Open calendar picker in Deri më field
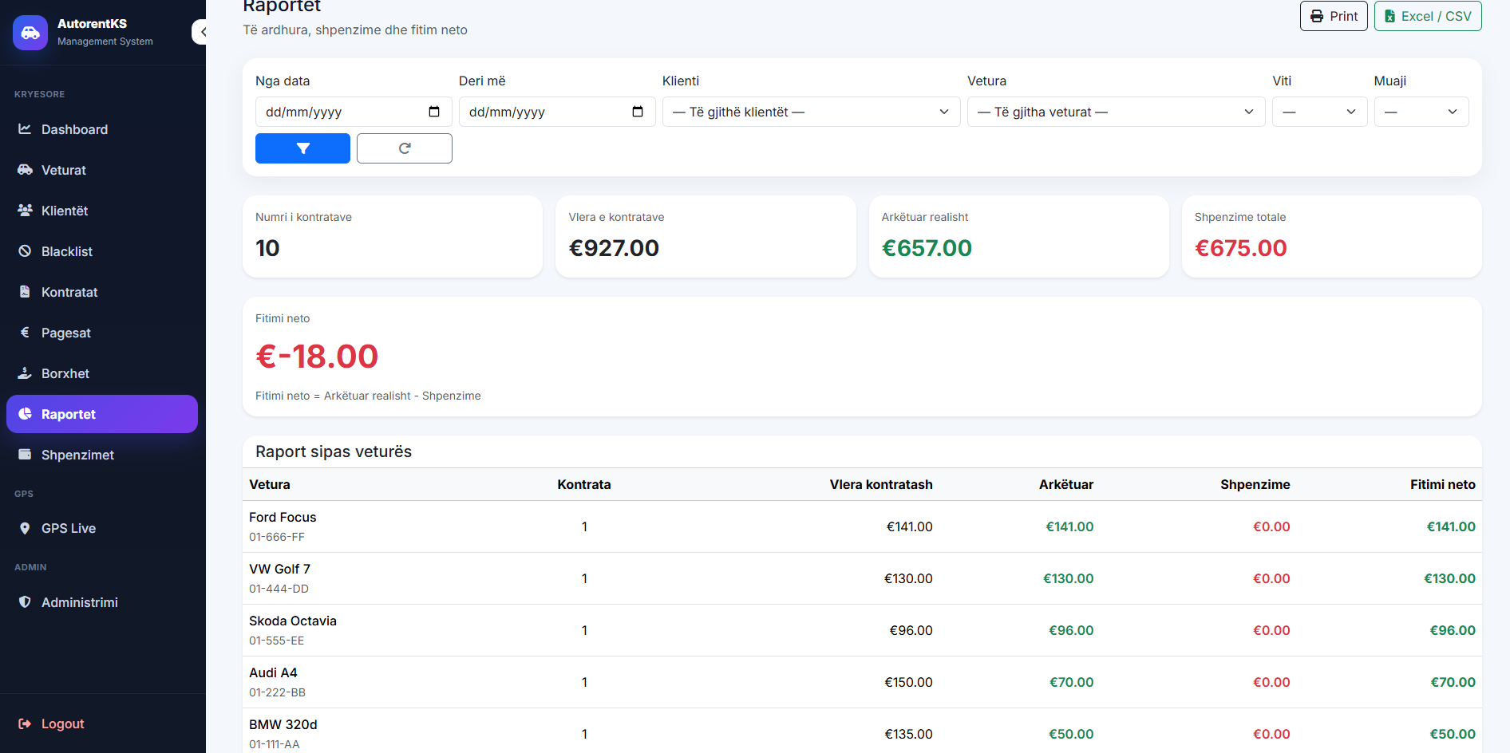Screen dimensions: 1510x753 tap(638, 112)
